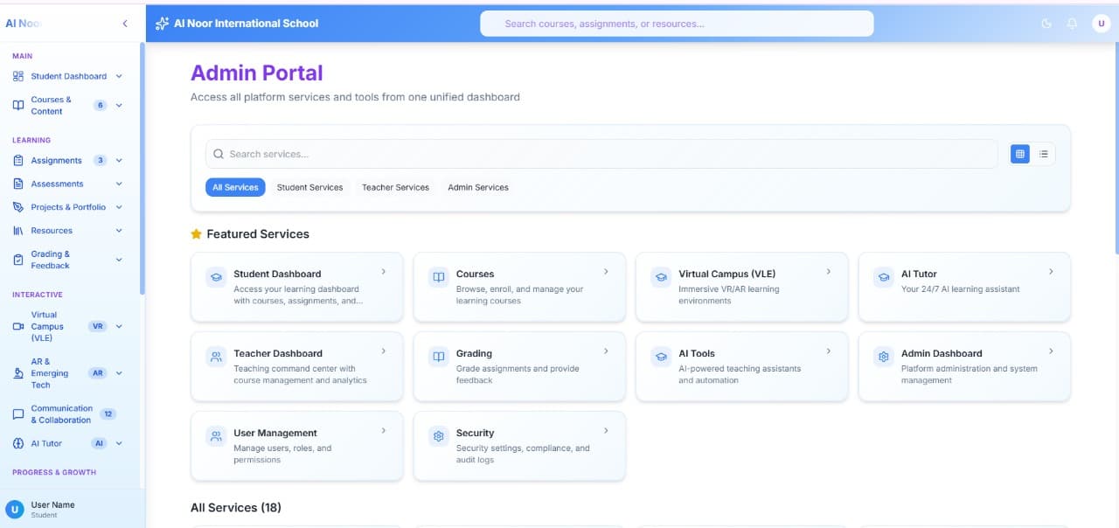1119x528 pixels.
Task: Expand the Grading & Feedback section
Action: [x=119, y=260]
